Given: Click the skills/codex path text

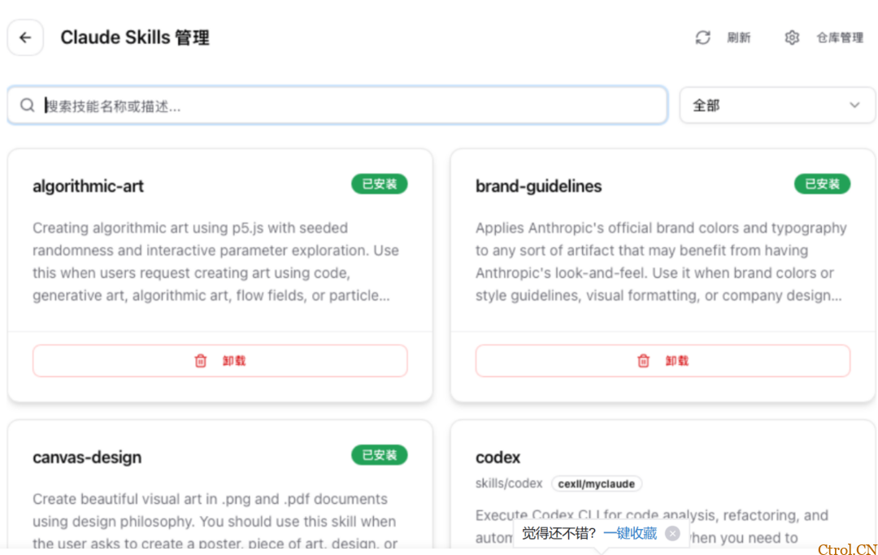Looking at the screenshot, I should pos(509,483).
